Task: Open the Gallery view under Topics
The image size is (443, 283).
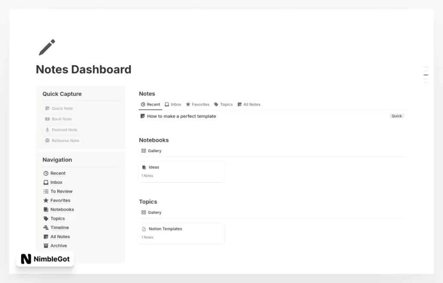Action: point(151,212)
